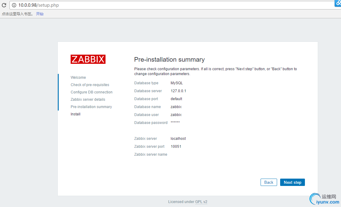This screenshot has height=207, width=341.
Task: Go to the Welcome step
Action: pyautogui.click(x=78, y=78)
